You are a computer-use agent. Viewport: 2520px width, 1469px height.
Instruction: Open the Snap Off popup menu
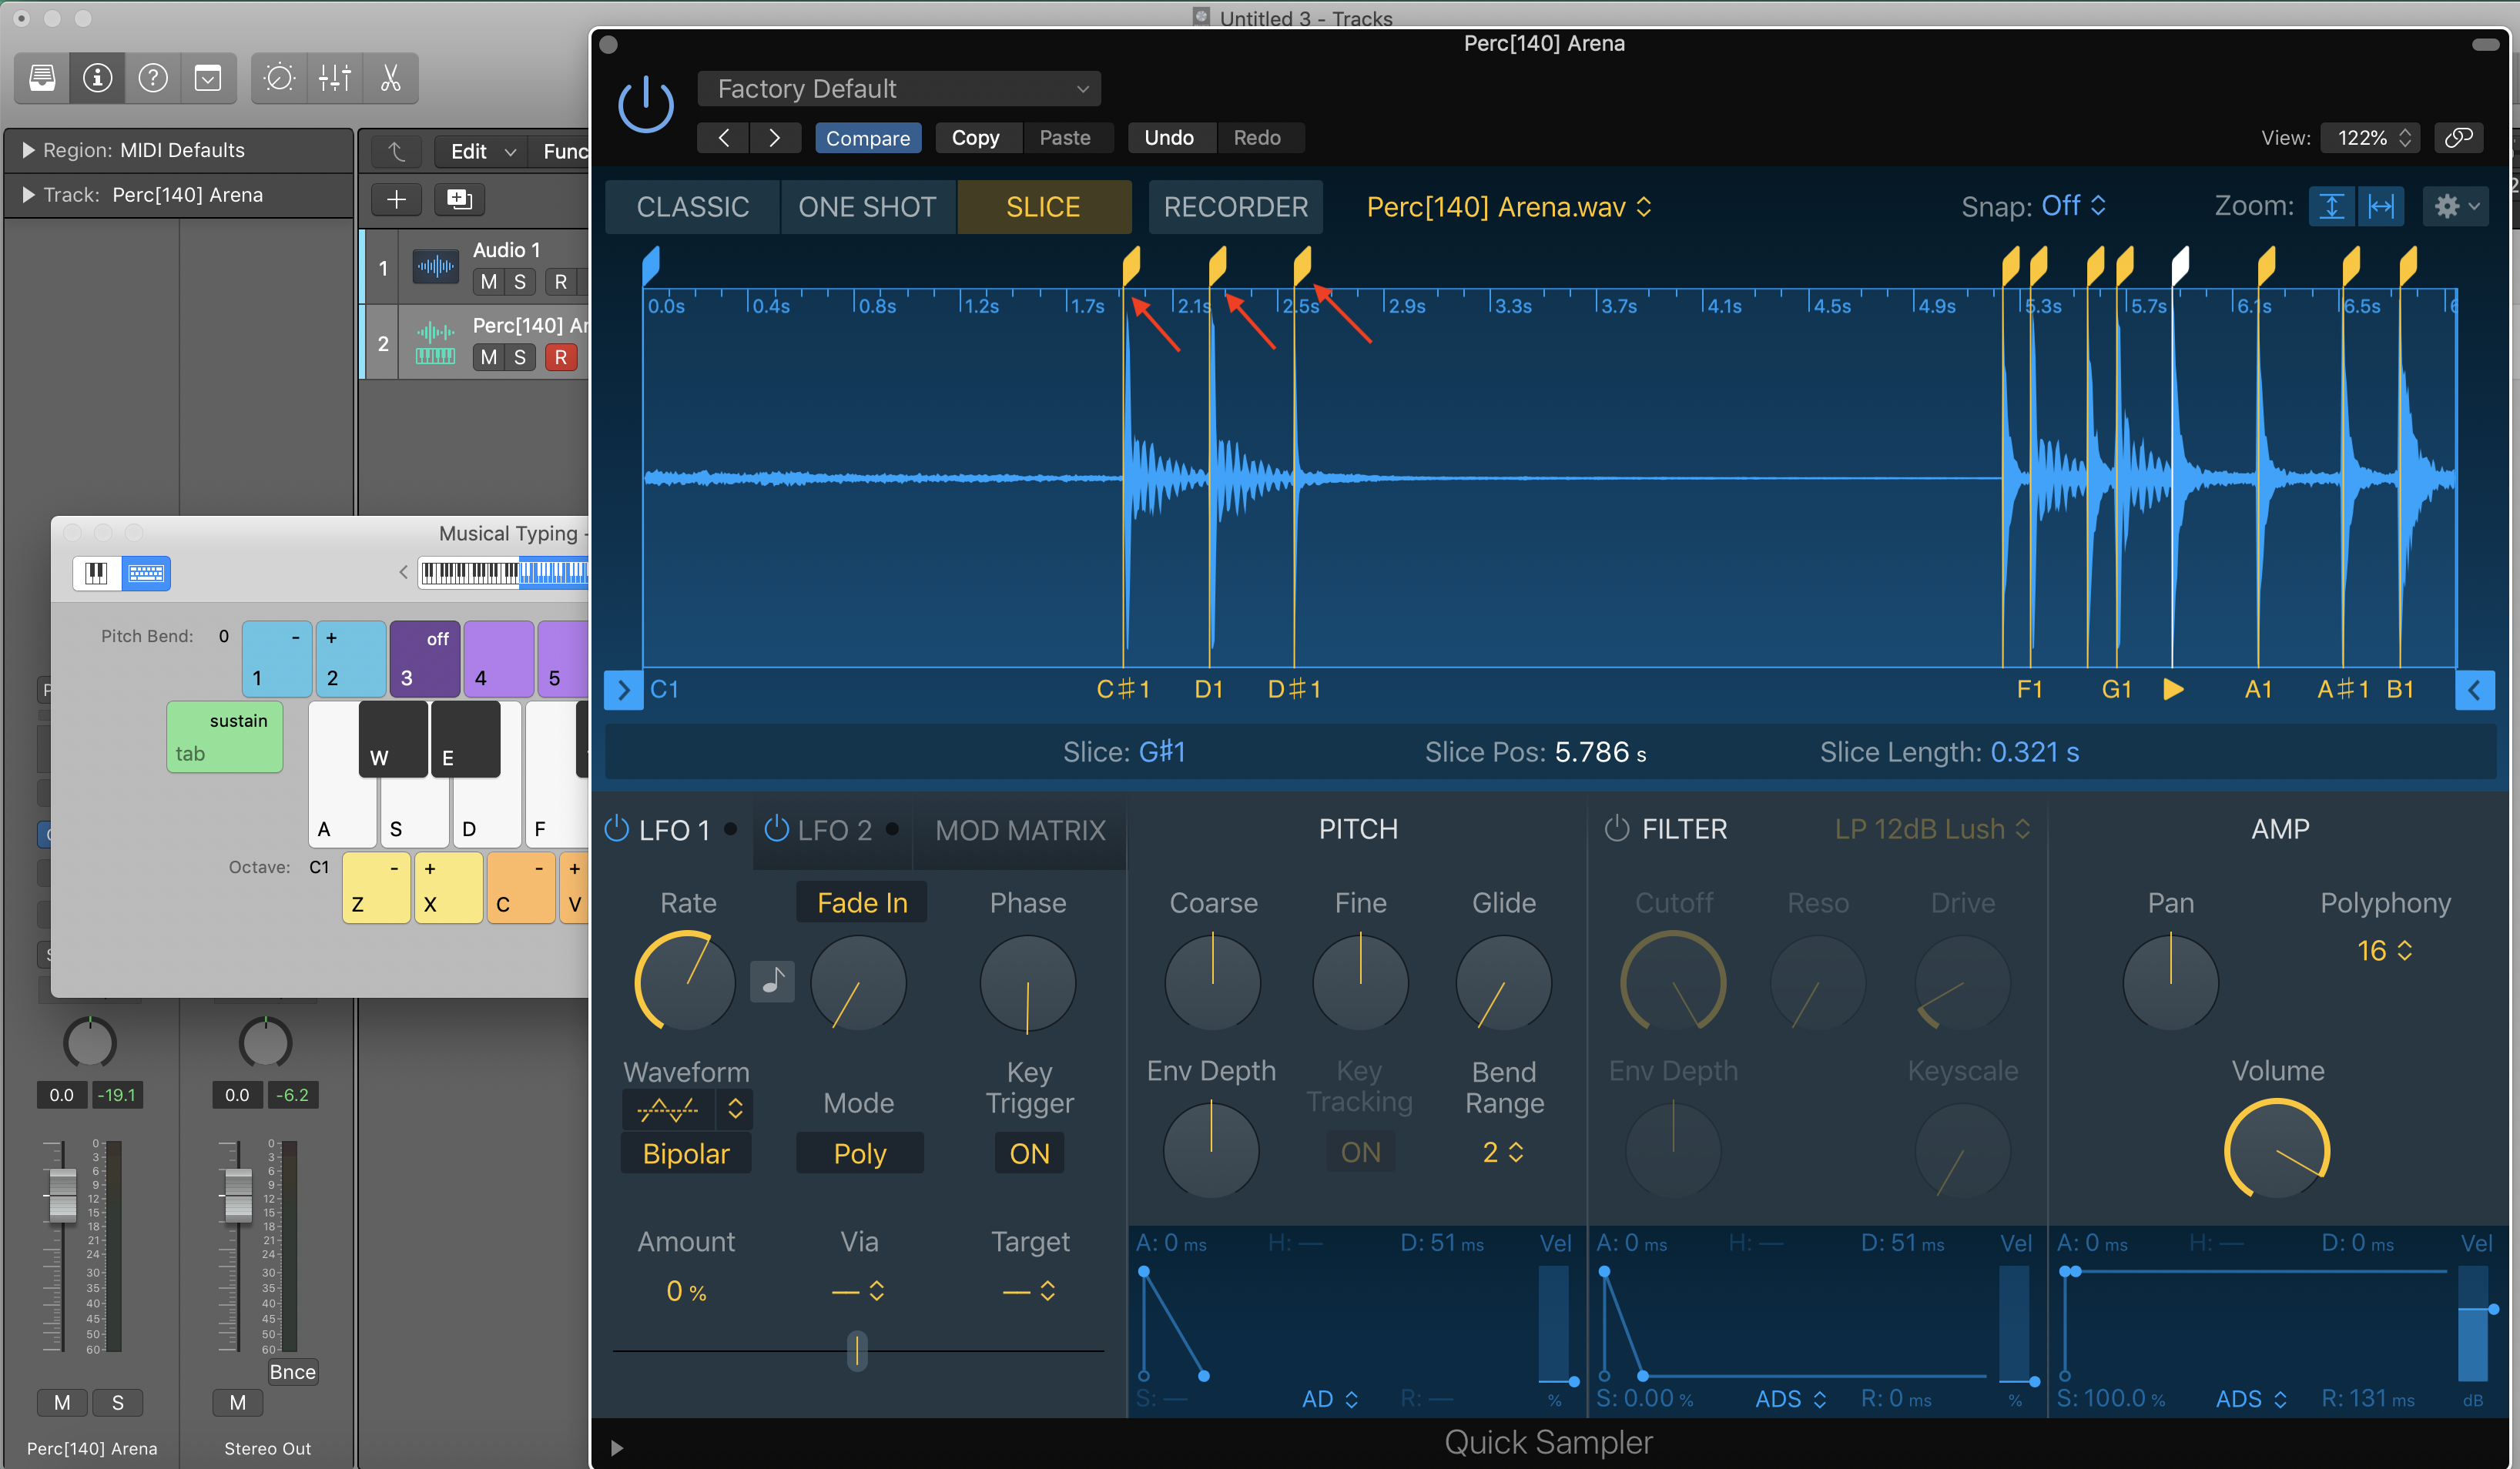click(2072, 206)
